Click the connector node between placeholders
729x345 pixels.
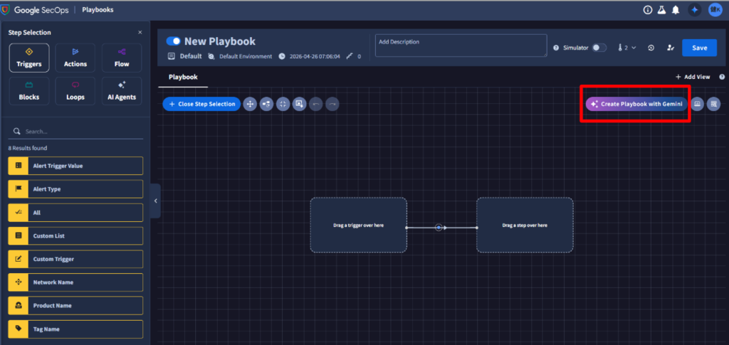pos(439,228)
